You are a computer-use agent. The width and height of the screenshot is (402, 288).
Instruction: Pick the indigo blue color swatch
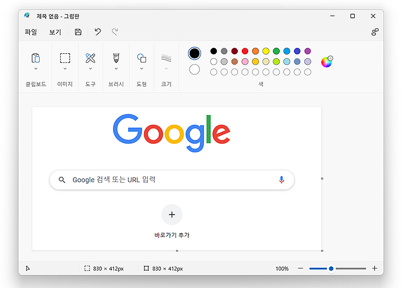pyautogui.click(x=297, y=51)
